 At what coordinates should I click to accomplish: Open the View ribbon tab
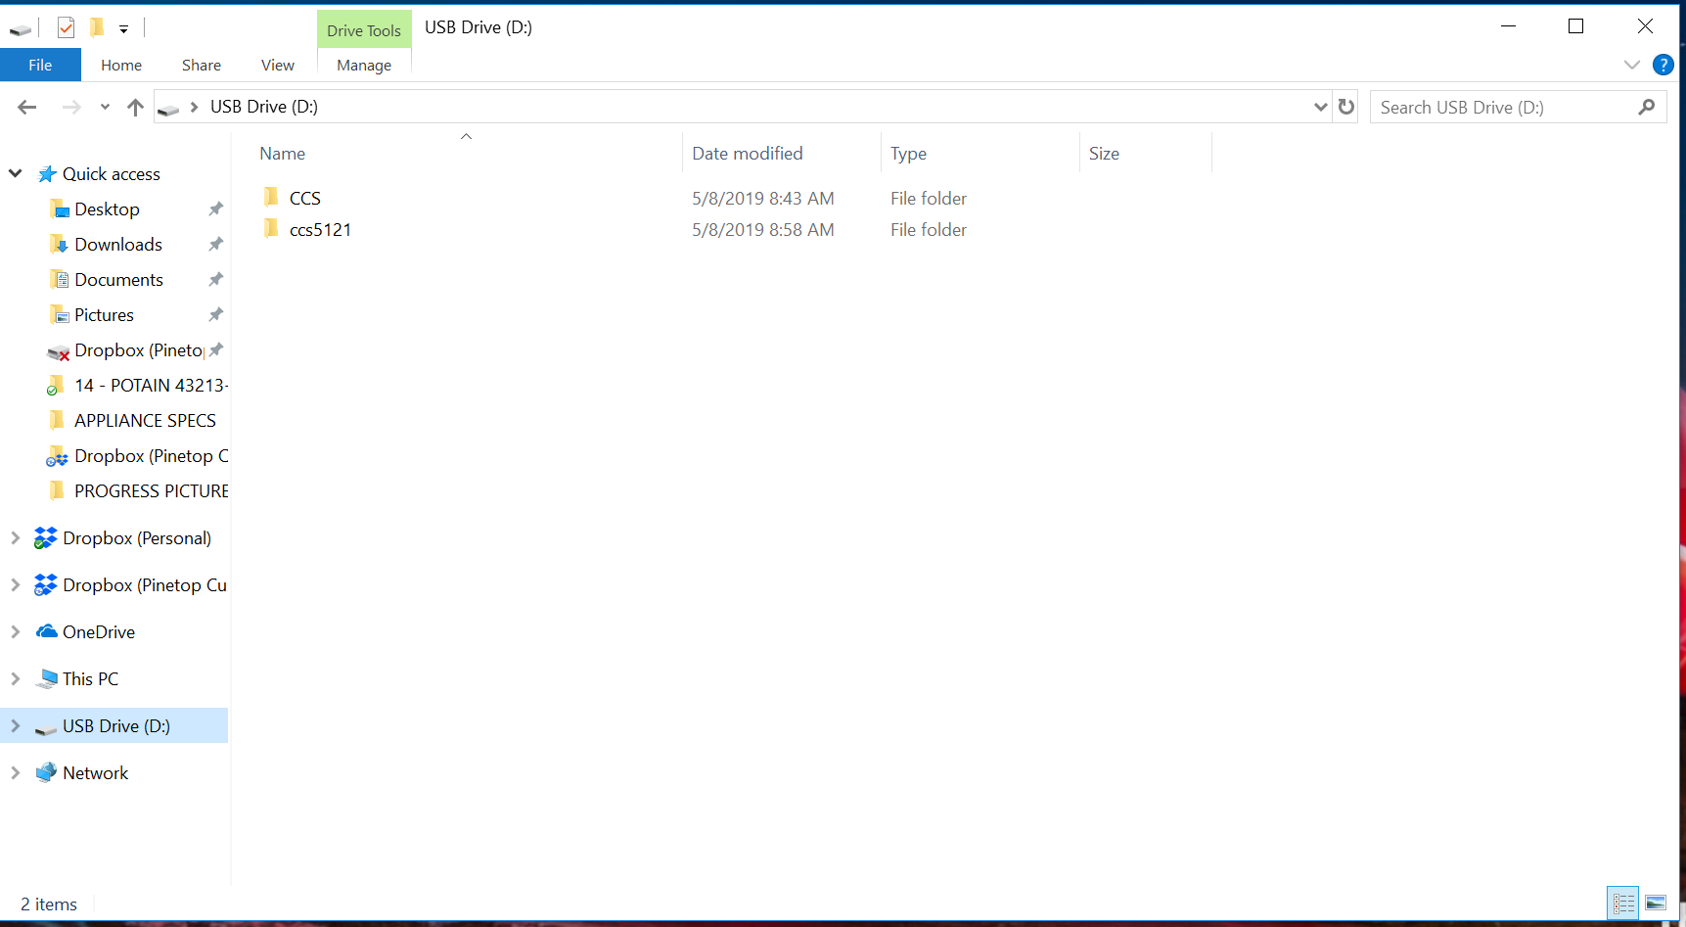[277, 65]
